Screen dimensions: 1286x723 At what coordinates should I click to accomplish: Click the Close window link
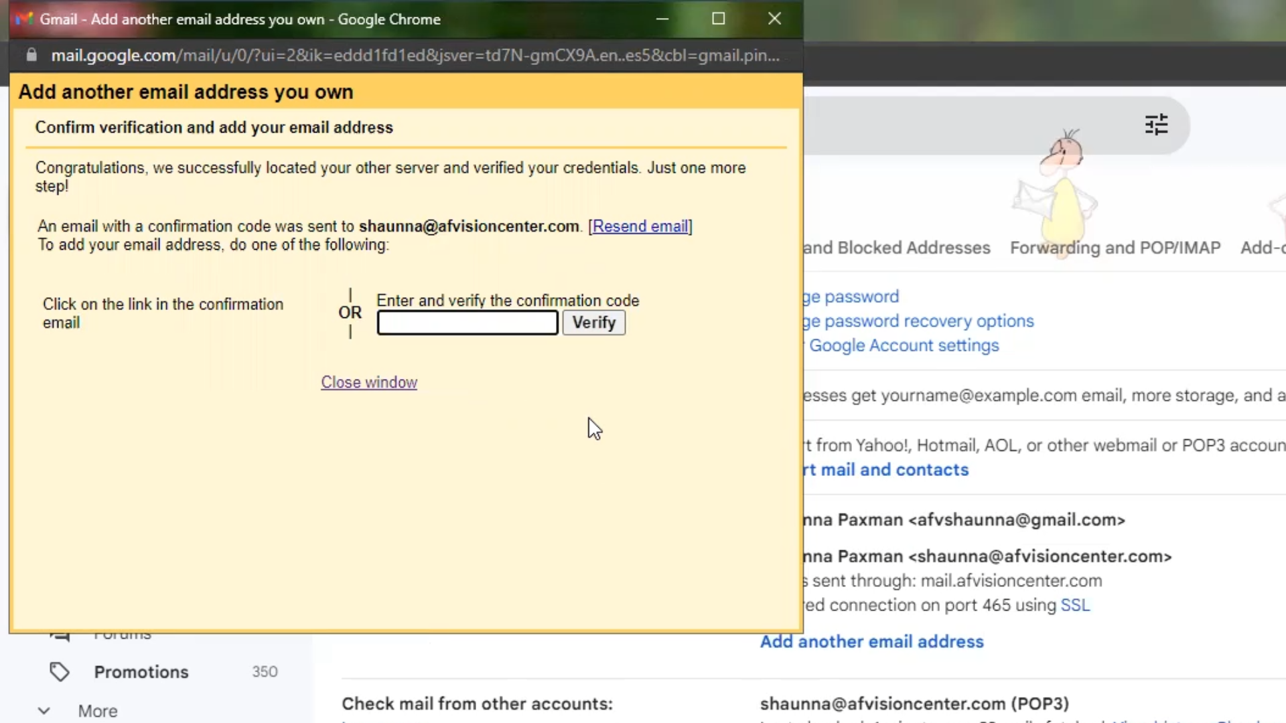(x=369, y=382)
